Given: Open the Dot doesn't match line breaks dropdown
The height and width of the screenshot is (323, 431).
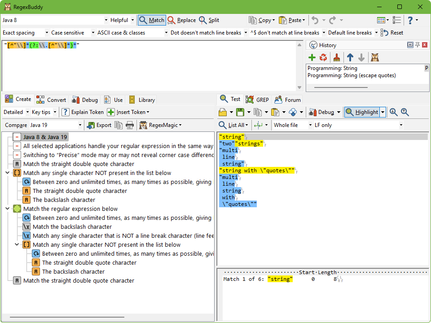Looking at the screenshot, I should coord(246,33).
